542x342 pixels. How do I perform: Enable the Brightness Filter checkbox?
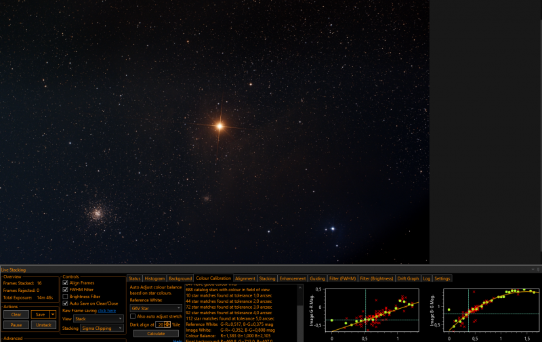click(x=65, y=297)
